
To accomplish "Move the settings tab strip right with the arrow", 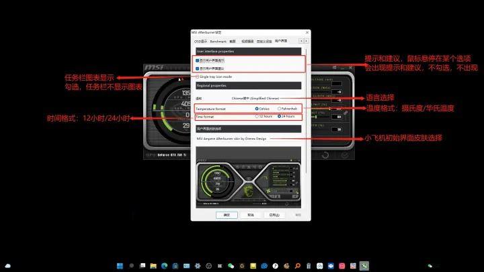I will coord(307,41).
